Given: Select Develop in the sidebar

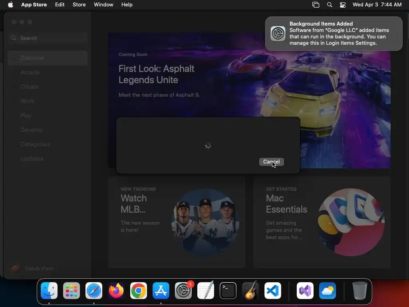Looking at the screenshot, I should click(48, 130).
